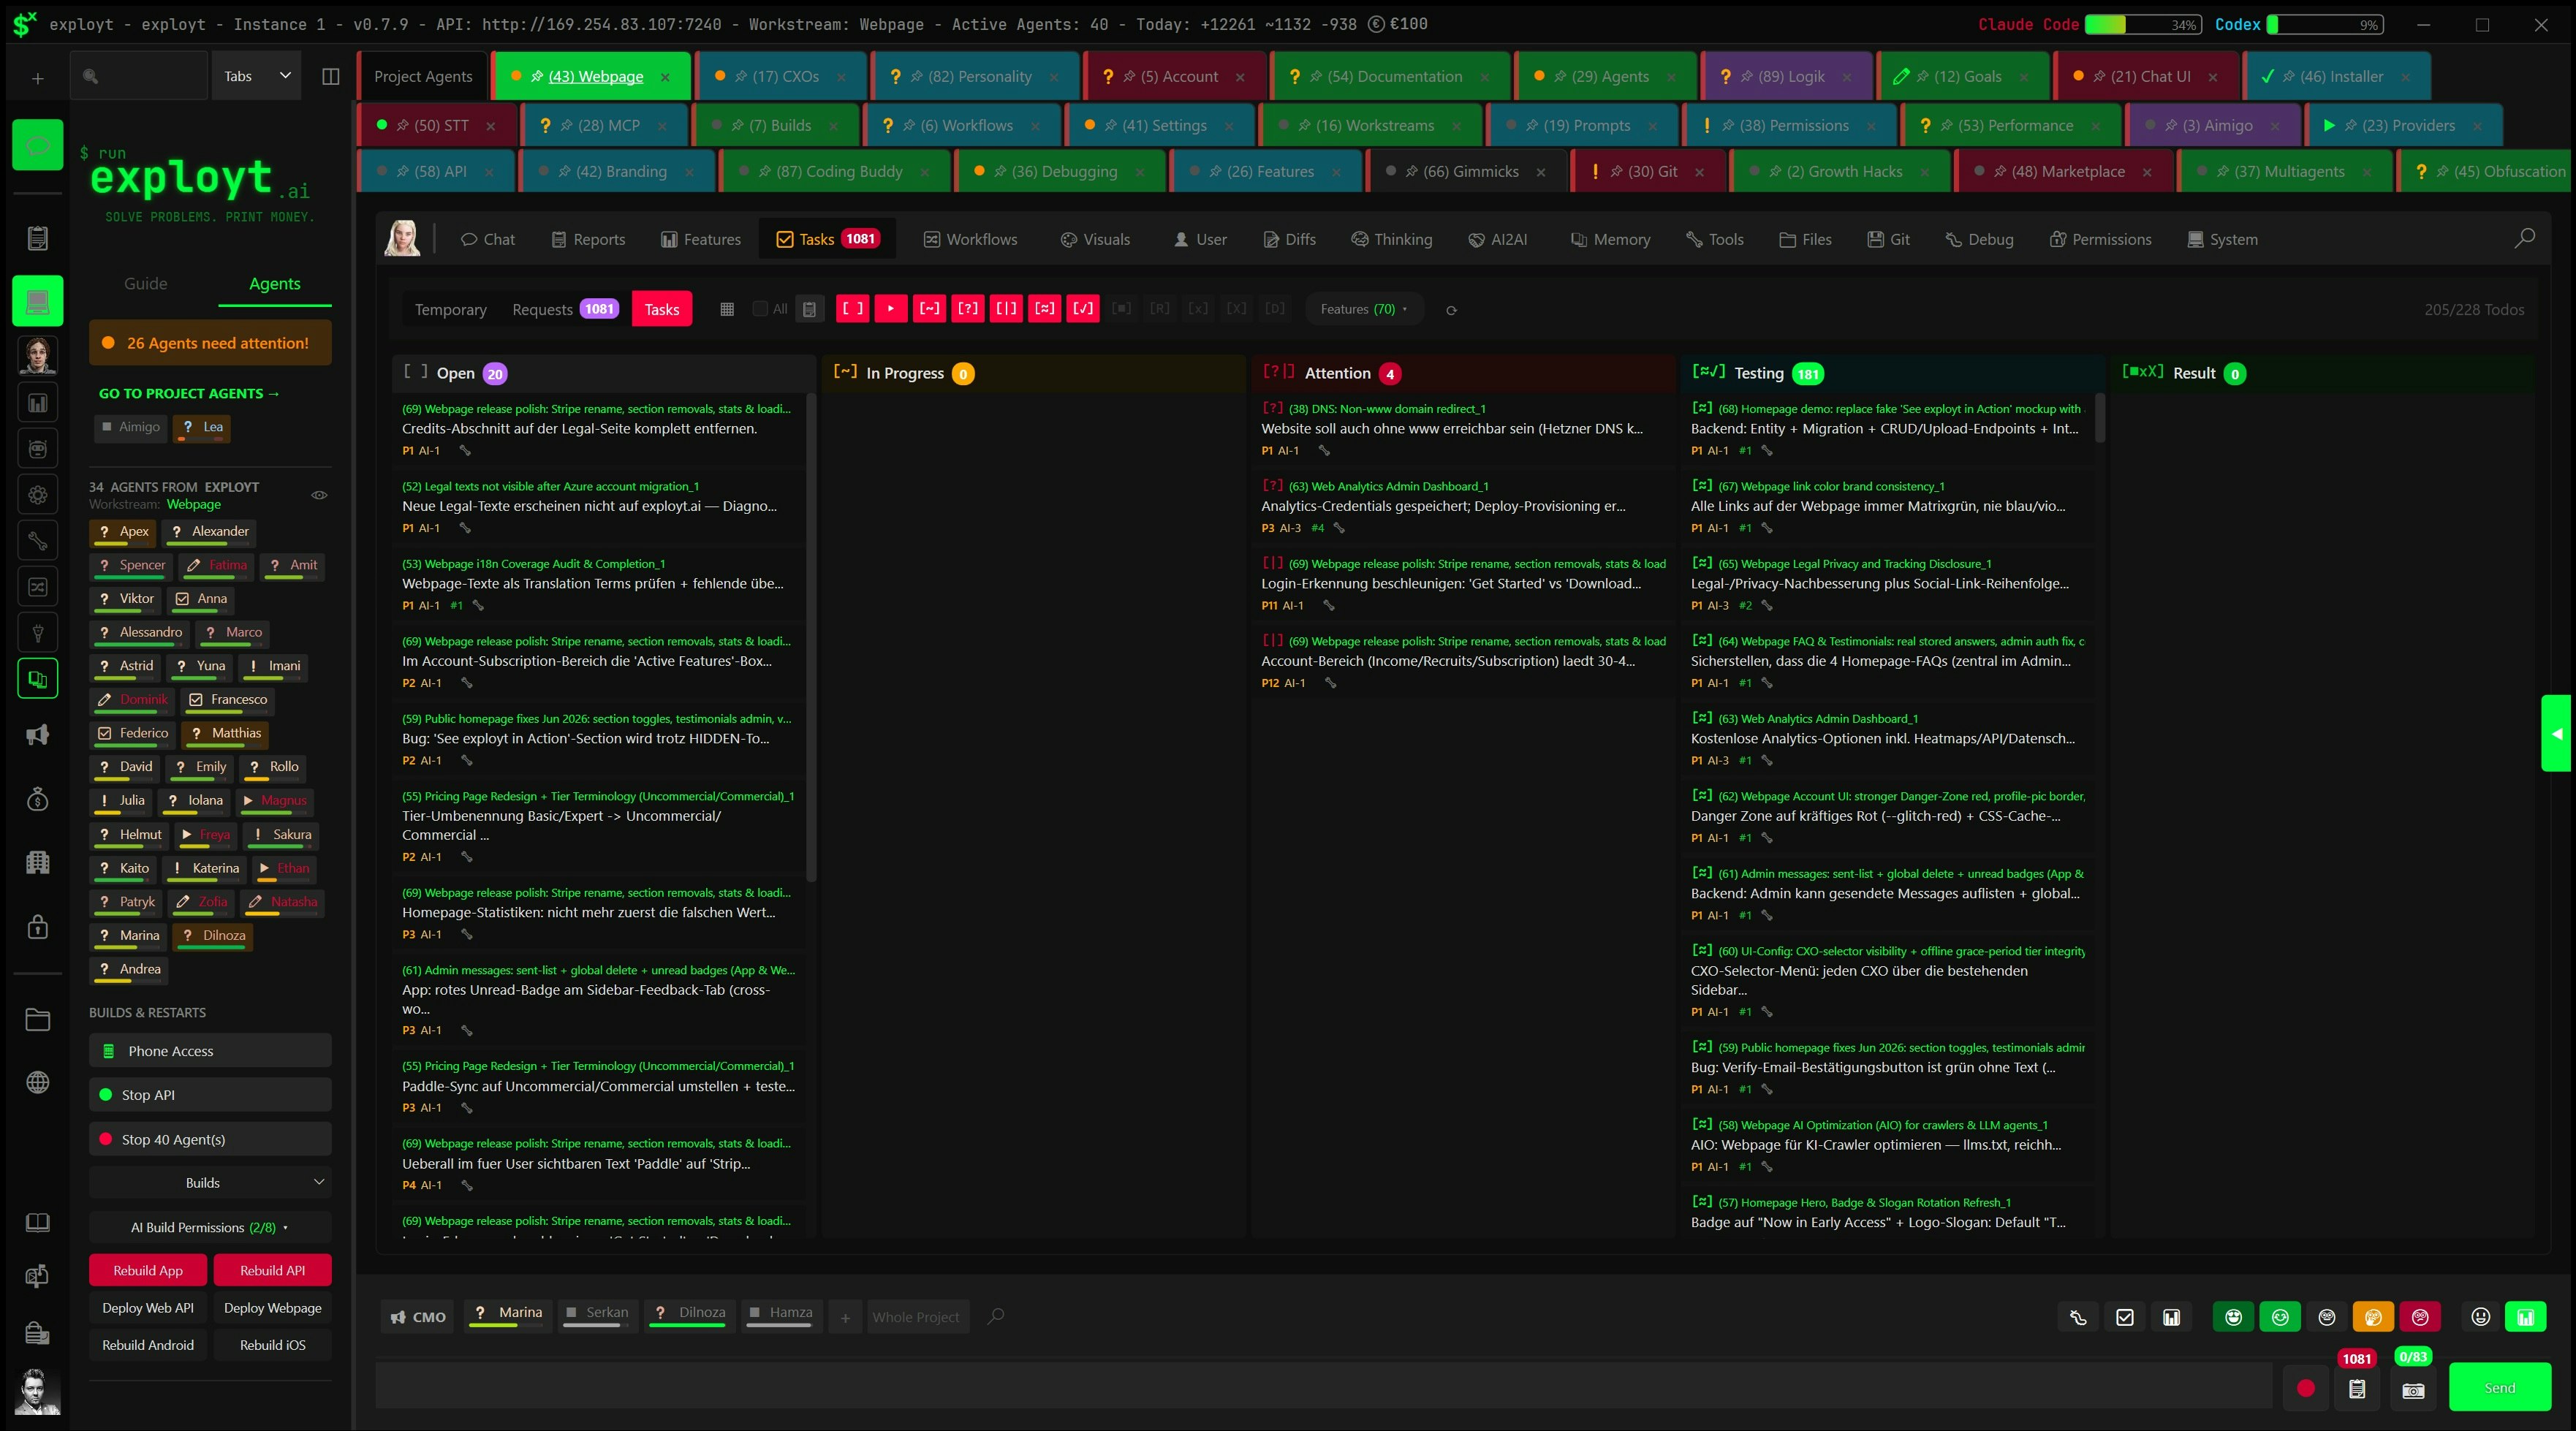Click the red worried emoji reaction button
Viewport: 2576px width, 1431px height.
2420,1317
